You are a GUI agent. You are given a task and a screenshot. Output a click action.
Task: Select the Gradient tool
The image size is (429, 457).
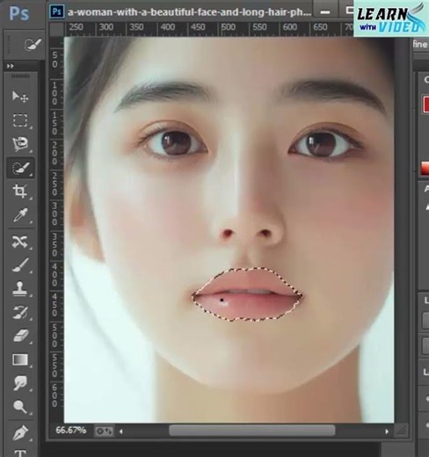(20, 359)
